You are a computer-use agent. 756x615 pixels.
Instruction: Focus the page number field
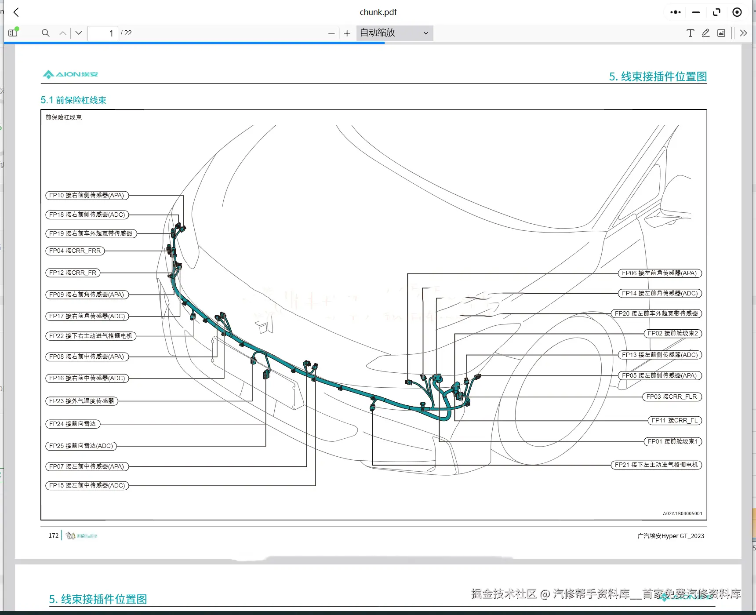pos(102,33)
